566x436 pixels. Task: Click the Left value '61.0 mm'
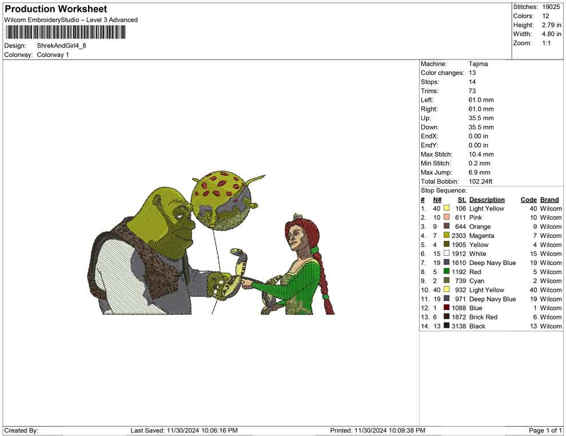[481, 100]
